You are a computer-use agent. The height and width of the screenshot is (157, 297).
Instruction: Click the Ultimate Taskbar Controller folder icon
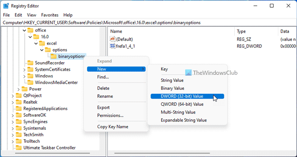(x=19, y=148)
